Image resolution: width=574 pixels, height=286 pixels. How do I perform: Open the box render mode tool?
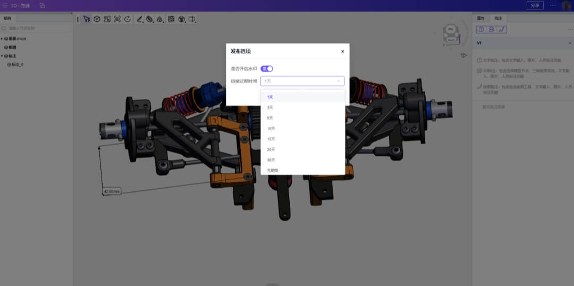tap(182, 20)
